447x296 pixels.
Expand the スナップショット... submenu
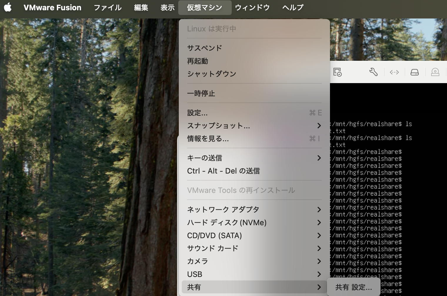pos(254,126)
